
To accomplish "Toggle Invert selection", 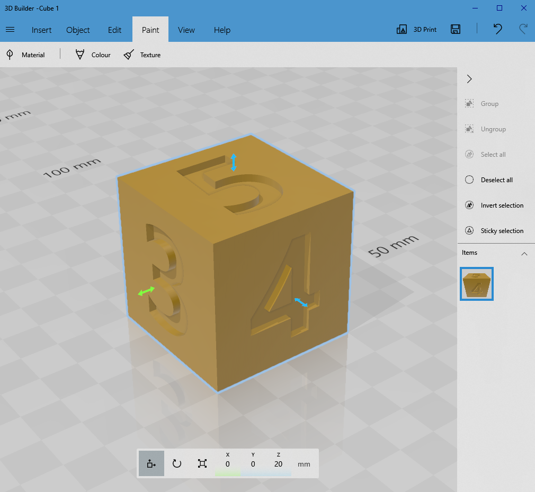I will coord(496,205).
